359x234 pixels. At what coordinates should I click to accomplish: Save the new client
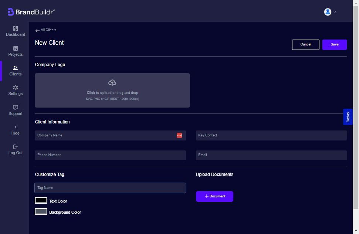tap(335, 45)
